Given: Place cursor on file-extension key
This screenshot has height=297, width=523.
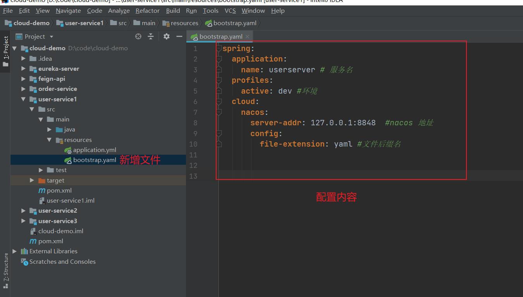Looking at the screenshot, I should point(292,144).
